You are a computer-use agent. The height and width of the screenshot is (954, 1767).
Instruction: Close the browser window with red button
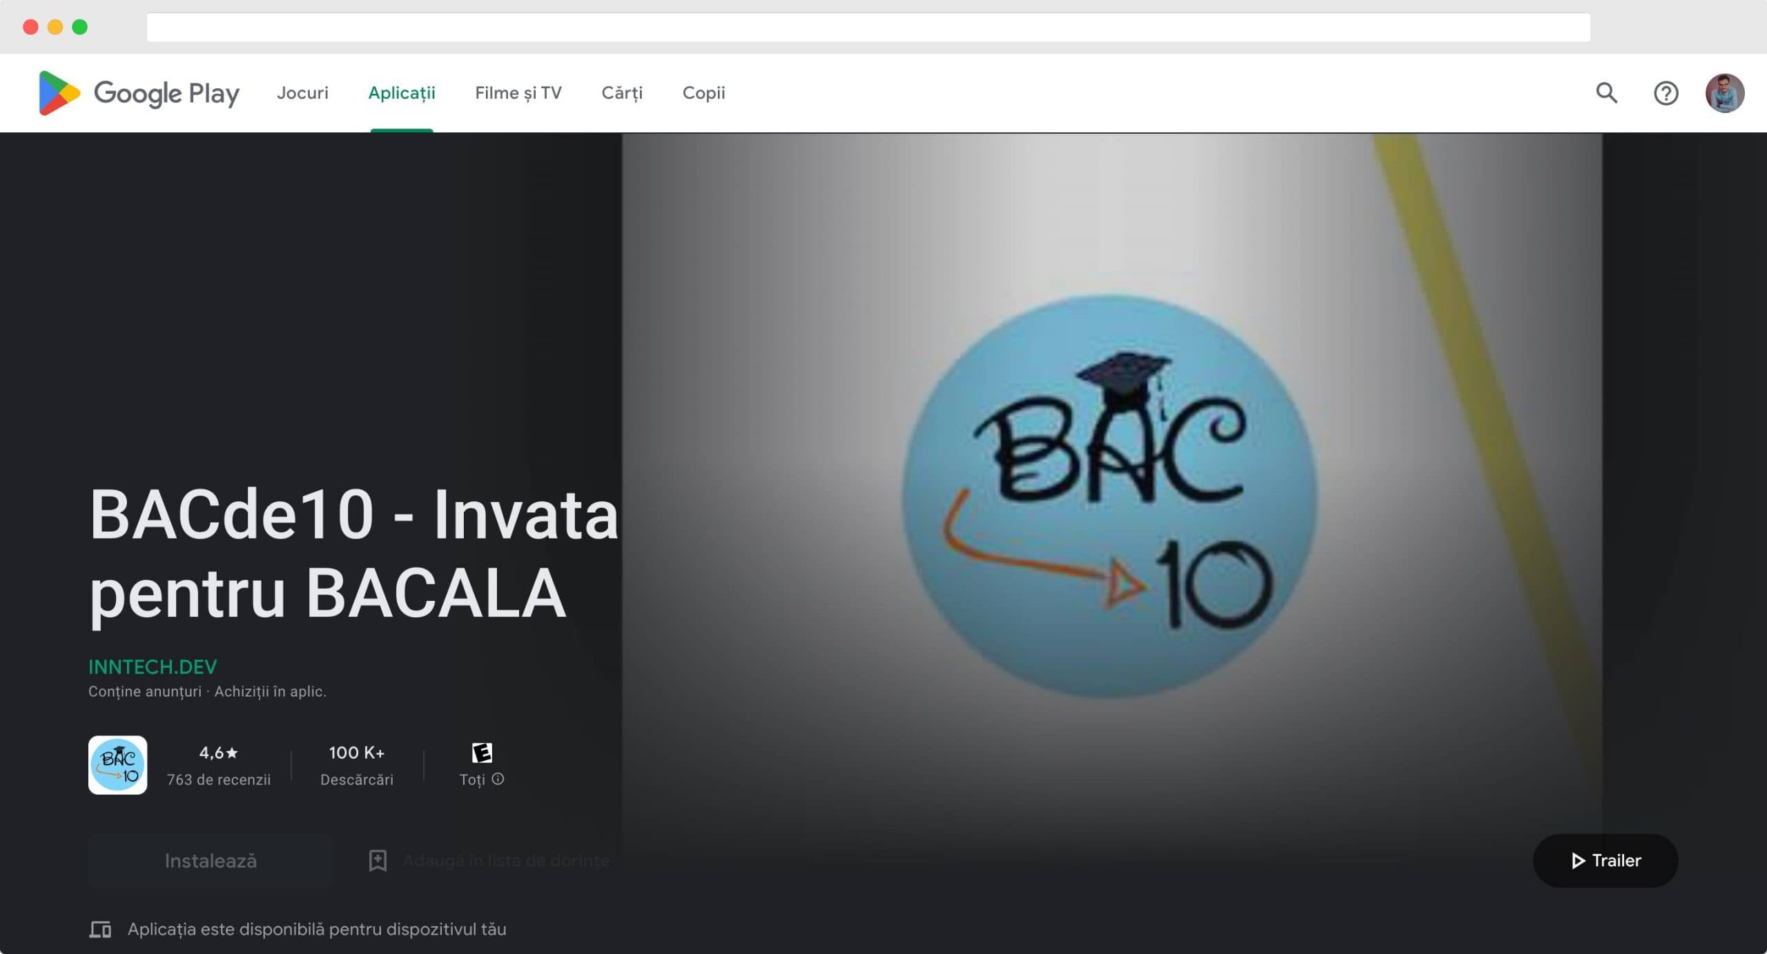pos(30,27)
